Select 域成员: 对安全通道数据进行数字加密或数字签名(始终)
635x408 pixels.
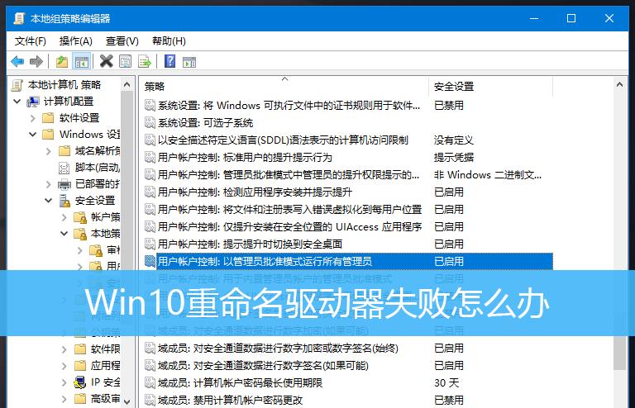click(x=278, y=349)
